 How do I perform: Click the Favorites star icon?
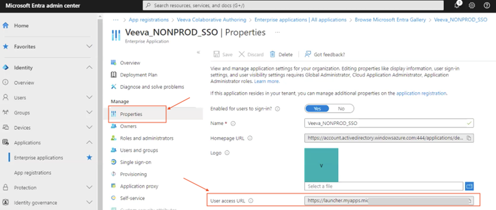point(5,47)
